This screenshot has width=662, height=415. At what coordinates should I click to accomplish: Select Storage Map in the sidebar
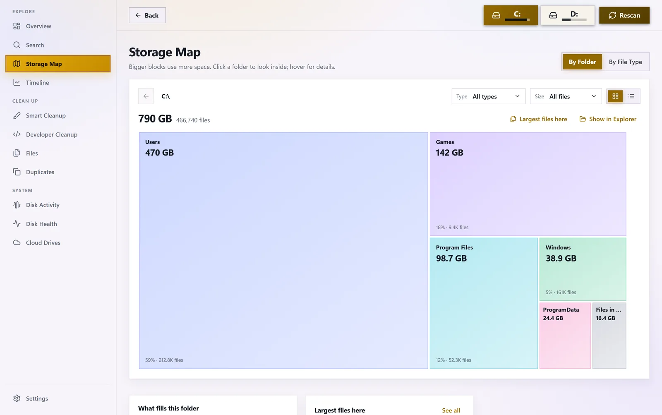(58, 64)
